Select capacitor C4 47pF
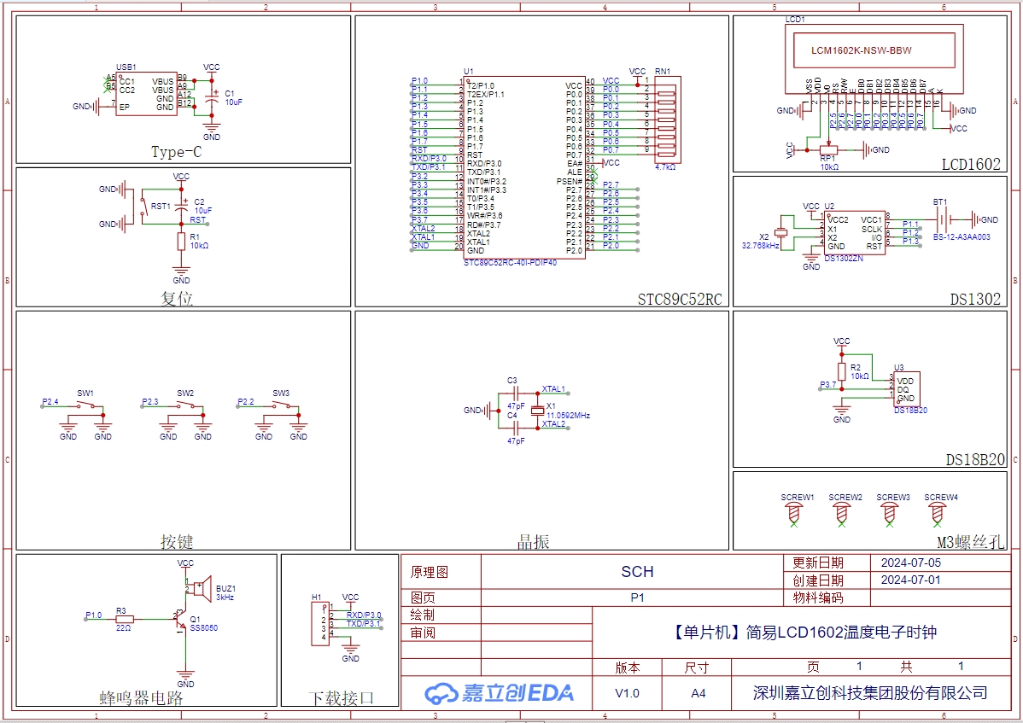This screenshot has height=723, width=1023. 516,429
